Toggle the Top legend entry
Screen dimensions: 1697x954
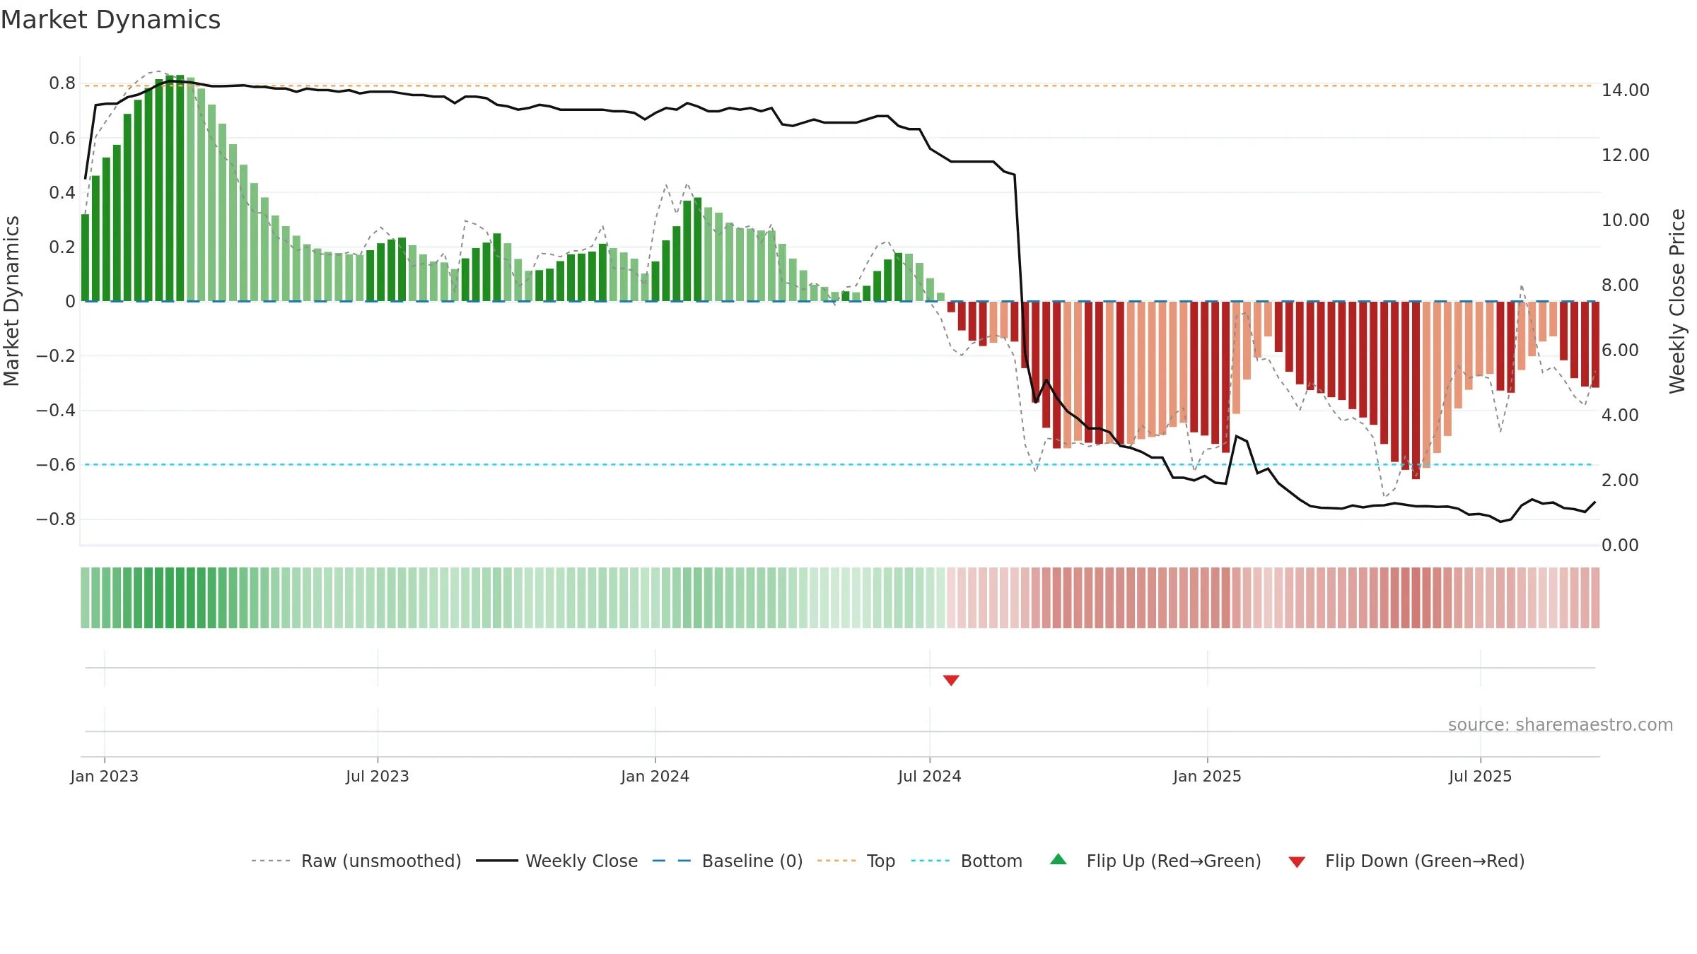(856, 861)
